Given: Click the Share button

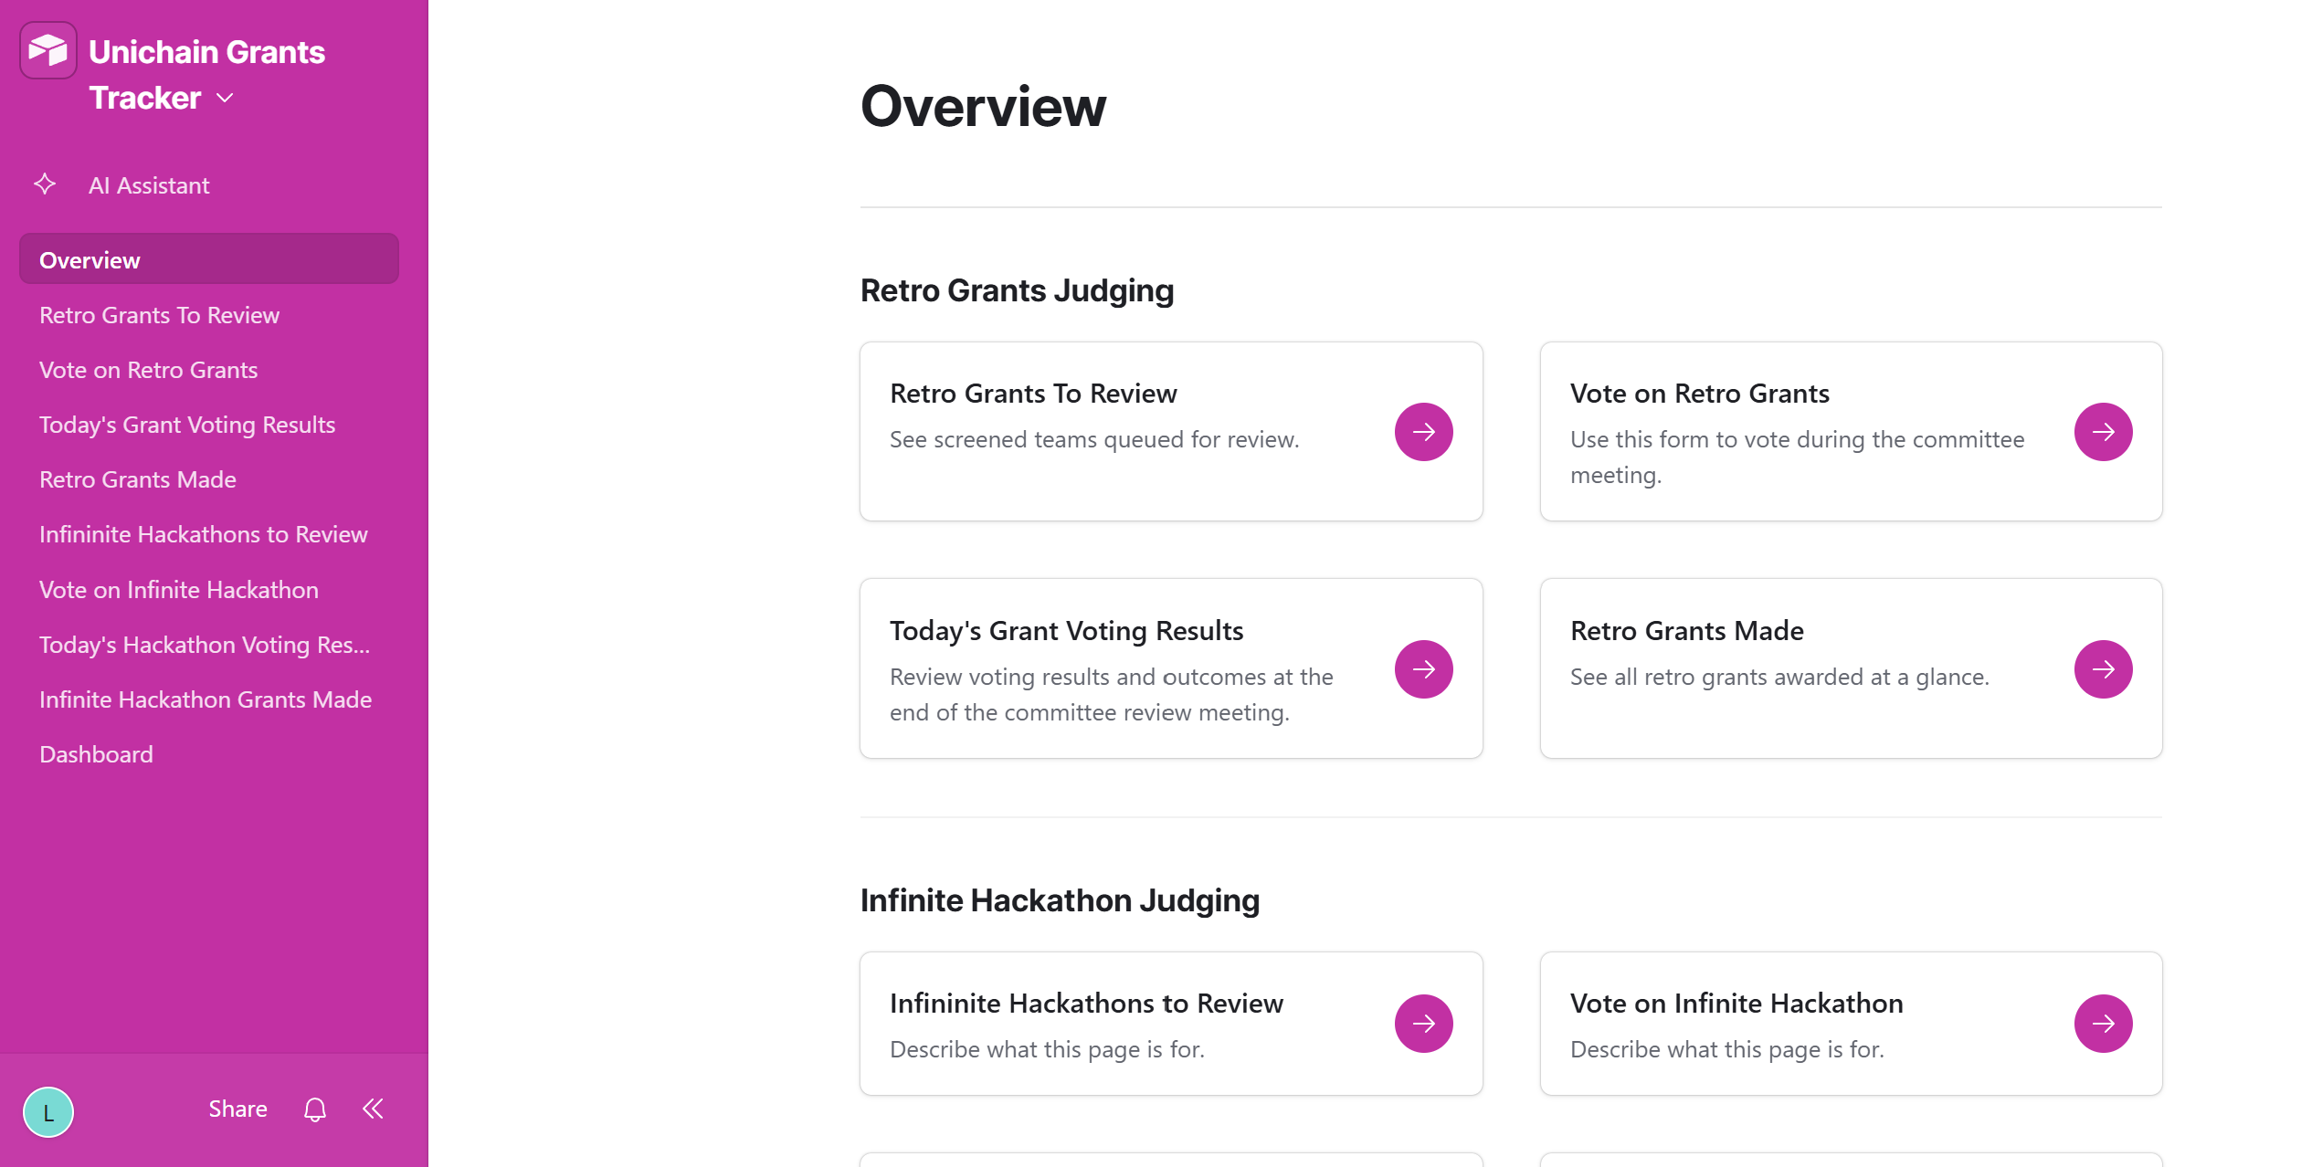Looking at the screenshot, I should pos(237,1109).
